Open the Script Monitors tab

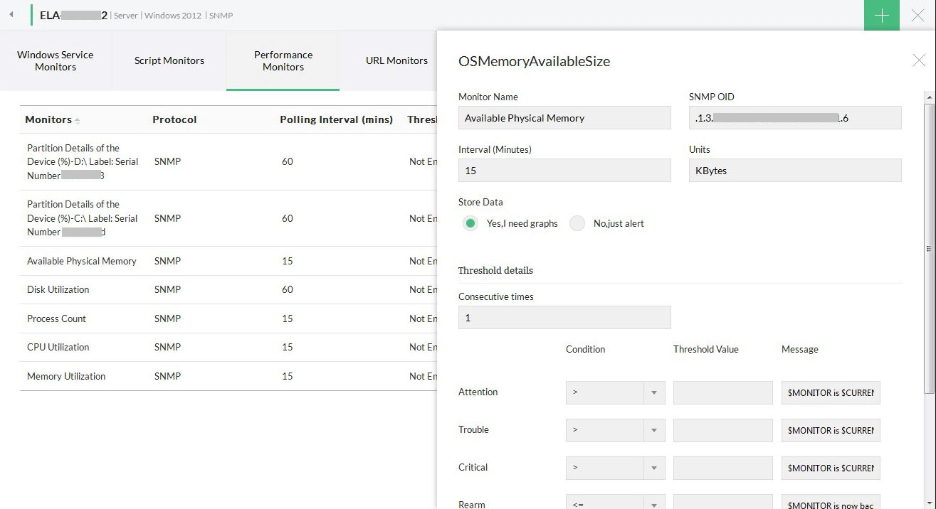click(169, 61)
